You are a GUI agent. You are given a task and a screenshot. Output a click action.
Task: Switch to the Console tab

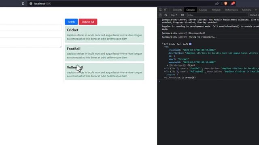click(191, 10)
